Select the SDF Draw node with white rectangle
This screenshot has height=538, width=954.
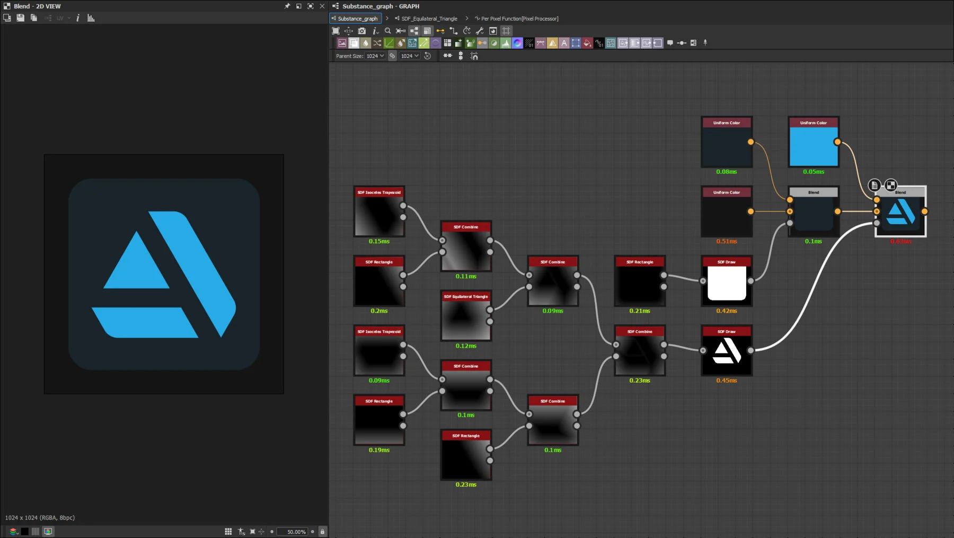click(727, 281)
